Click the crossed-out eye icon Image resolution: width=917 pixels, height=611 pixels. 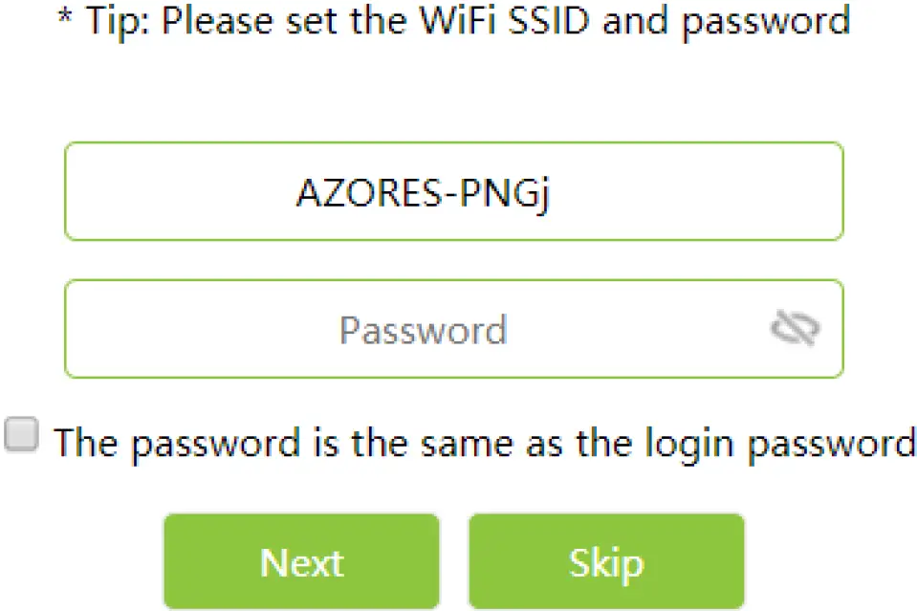click(795, 329)
